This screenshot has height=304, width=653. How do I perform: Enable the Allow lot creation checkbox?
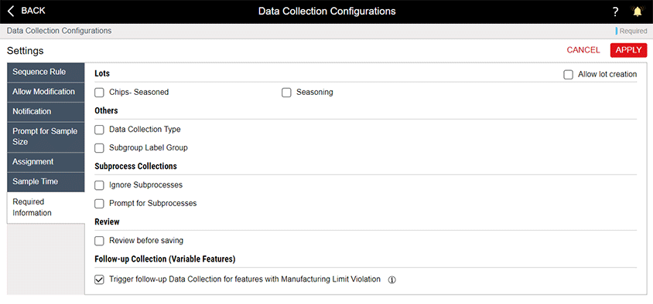click(568, 75)
